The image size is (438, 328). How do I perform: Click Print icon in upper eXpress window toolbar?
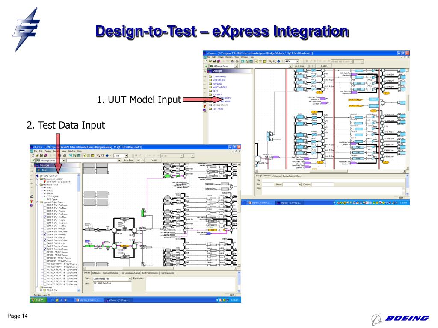point(237,61)
